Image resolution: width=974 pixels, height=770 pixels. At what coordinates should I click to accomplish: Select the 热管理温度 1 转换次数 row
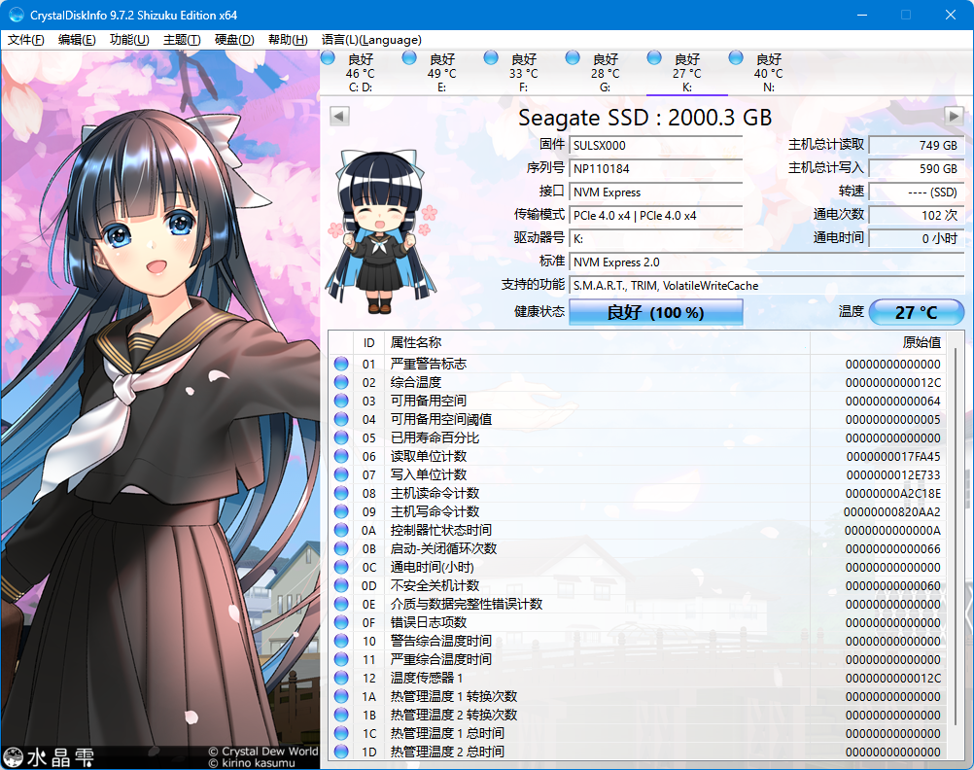(x=638, y=696)
